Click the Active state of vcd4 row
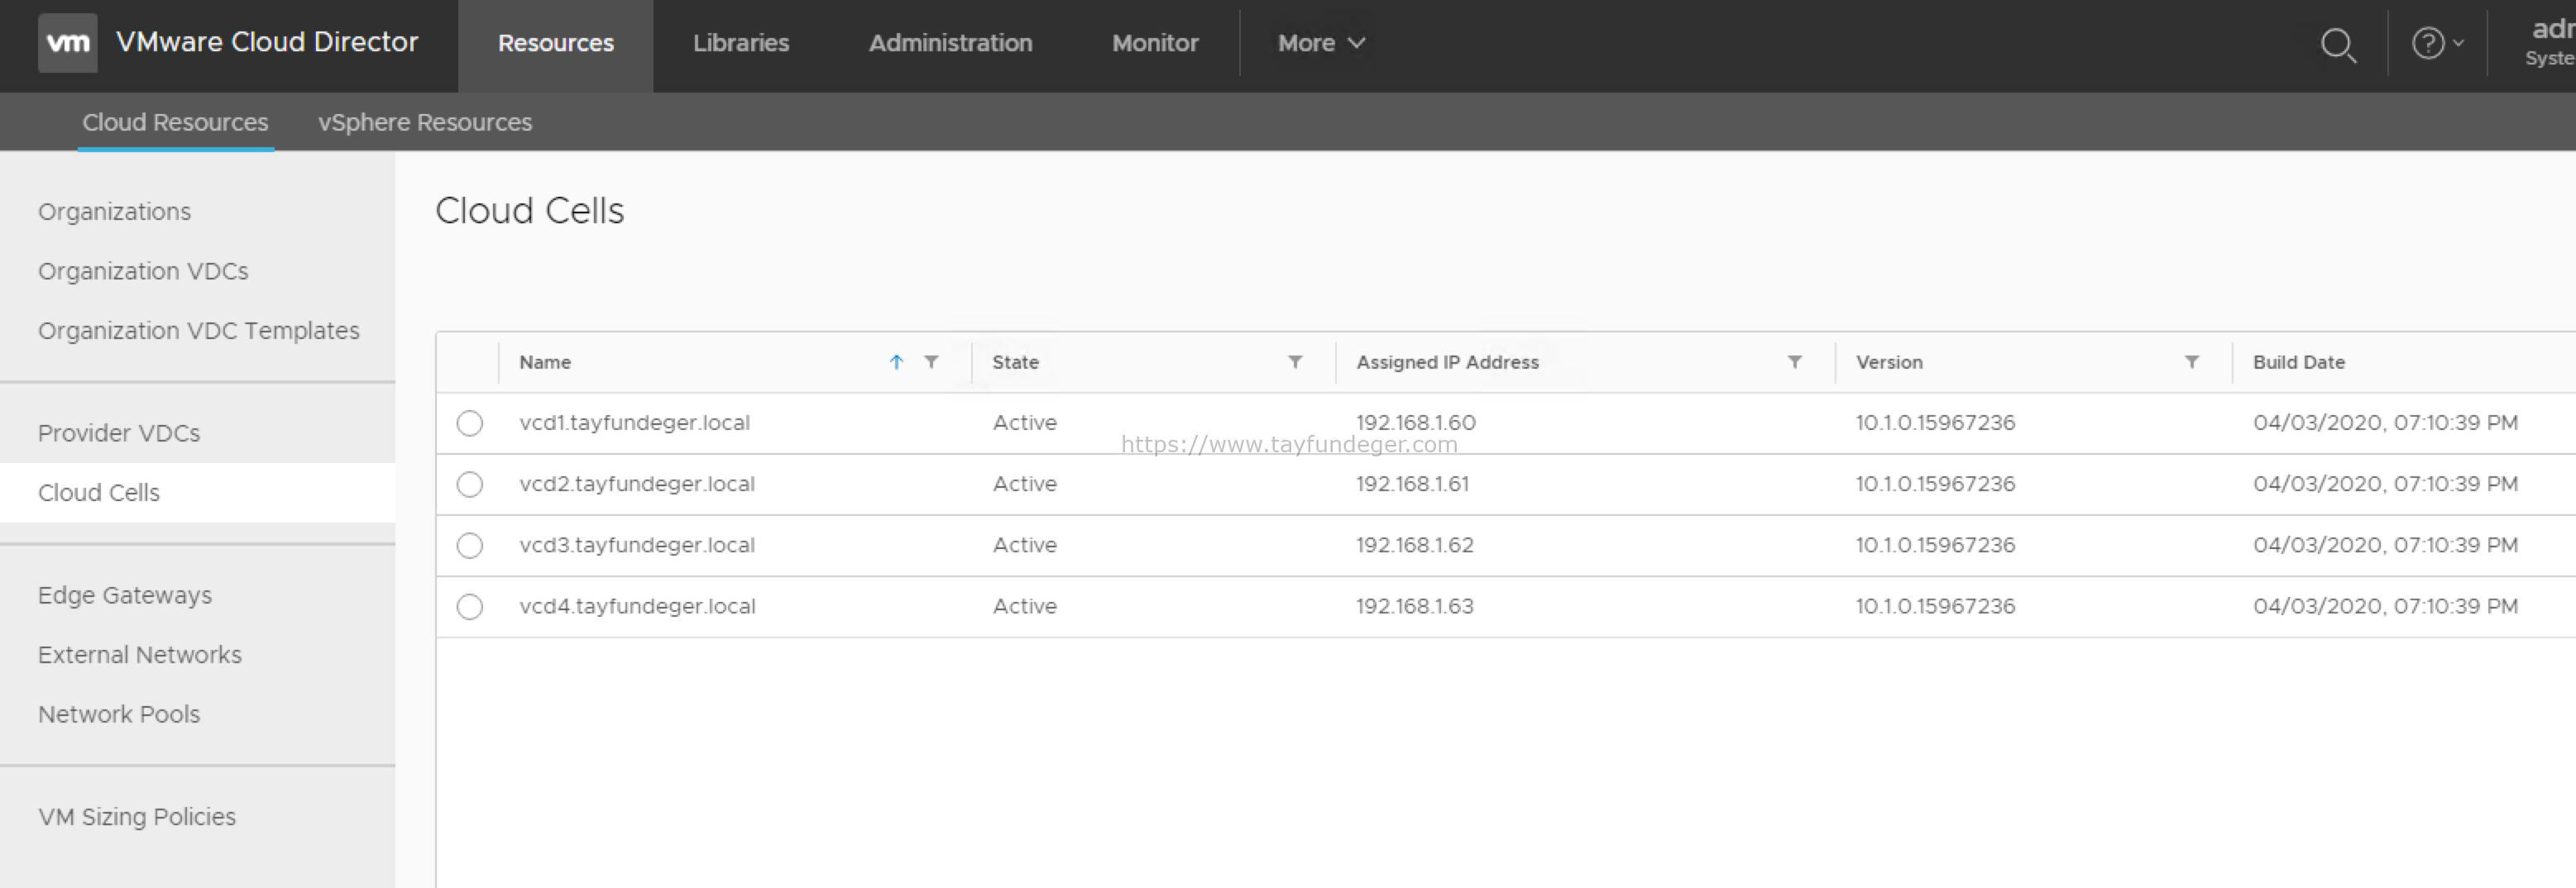The width and height of the screenshot is (2576, 888). click(x=1025, y=606)
